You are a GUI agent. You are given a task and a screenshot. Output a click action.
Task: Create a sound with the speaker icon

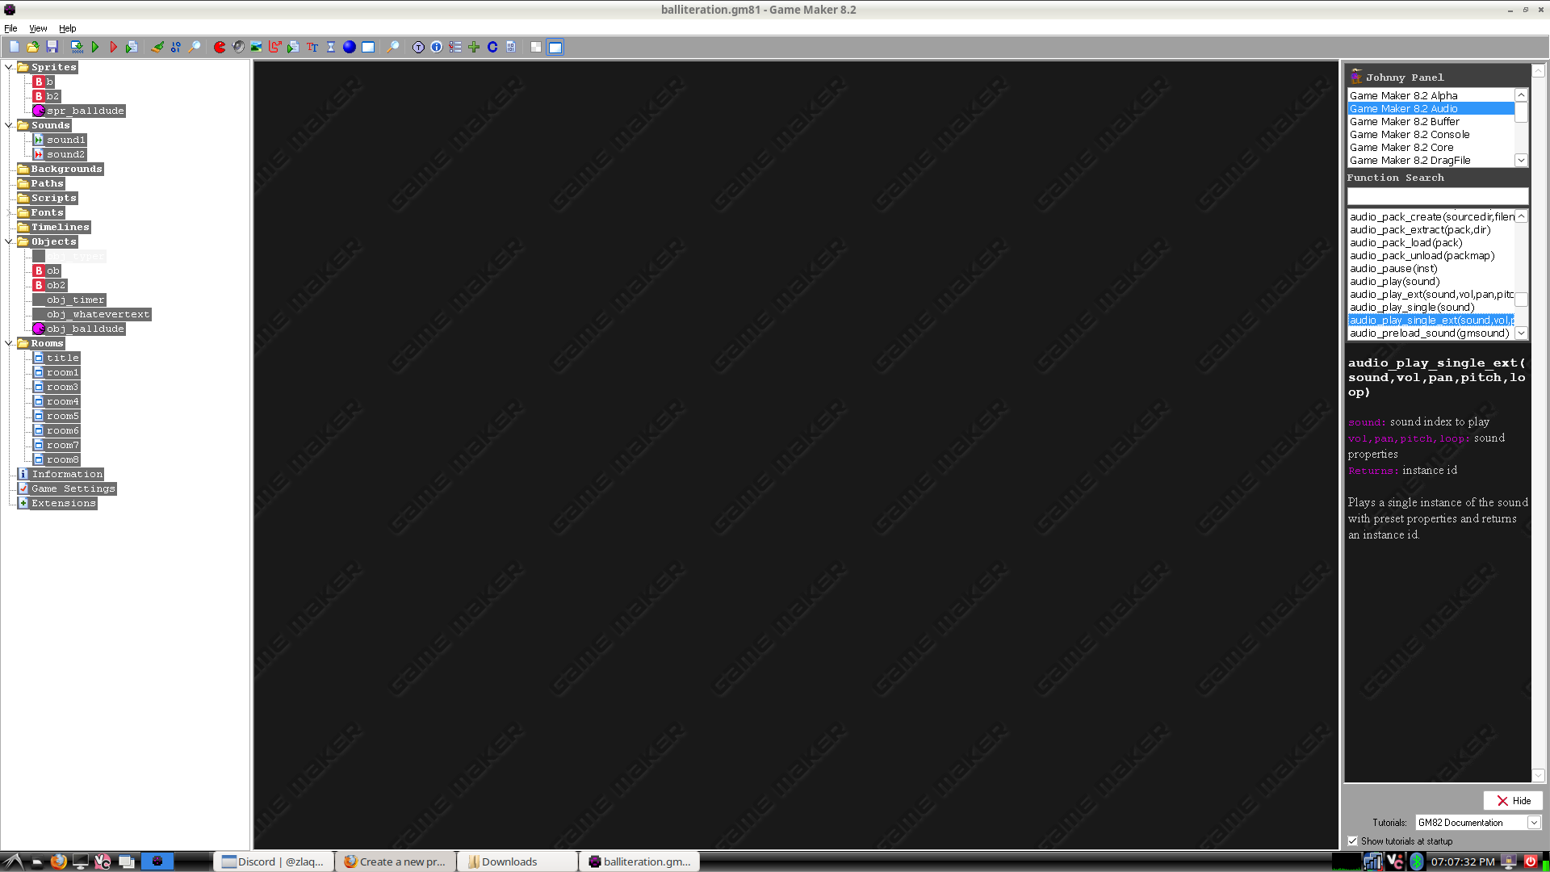[238, 48]
